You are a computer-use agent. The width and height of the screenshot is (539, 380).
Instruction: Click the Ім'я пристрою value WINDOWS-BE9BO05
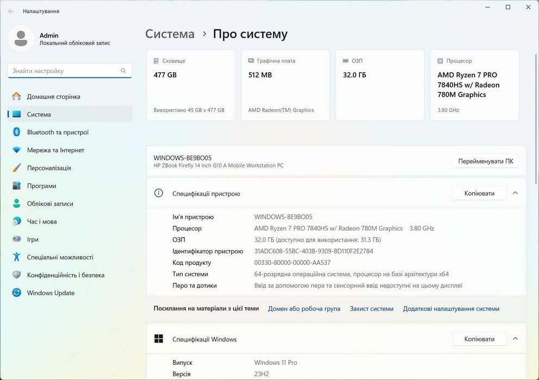coord(283,217)
